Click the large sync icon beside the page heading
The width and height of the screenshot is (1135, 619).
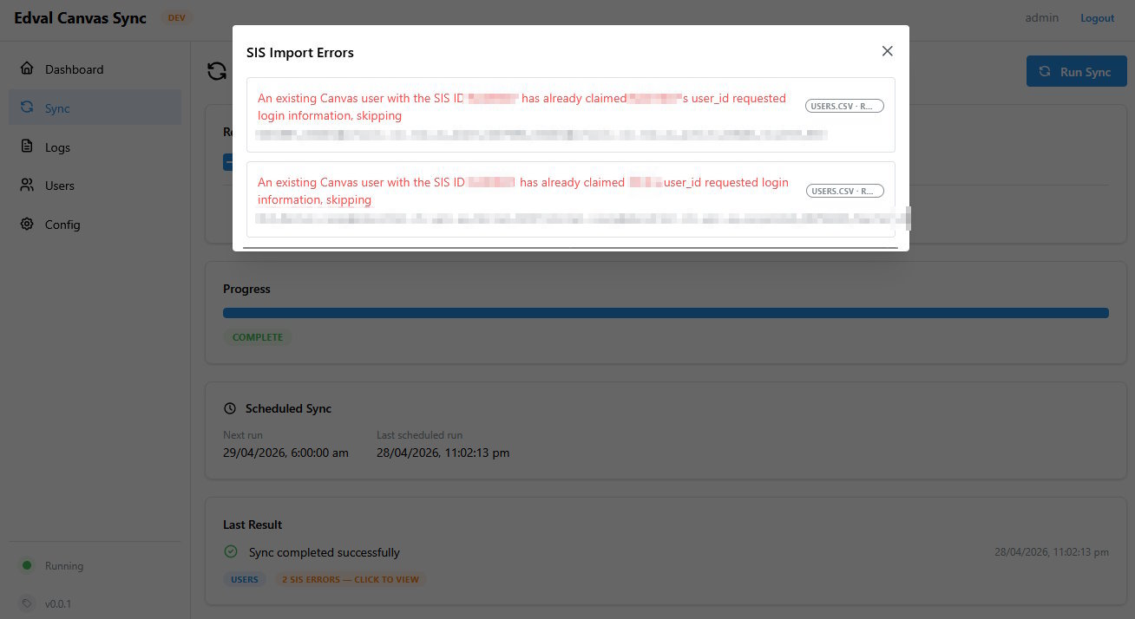click(217, 71)
